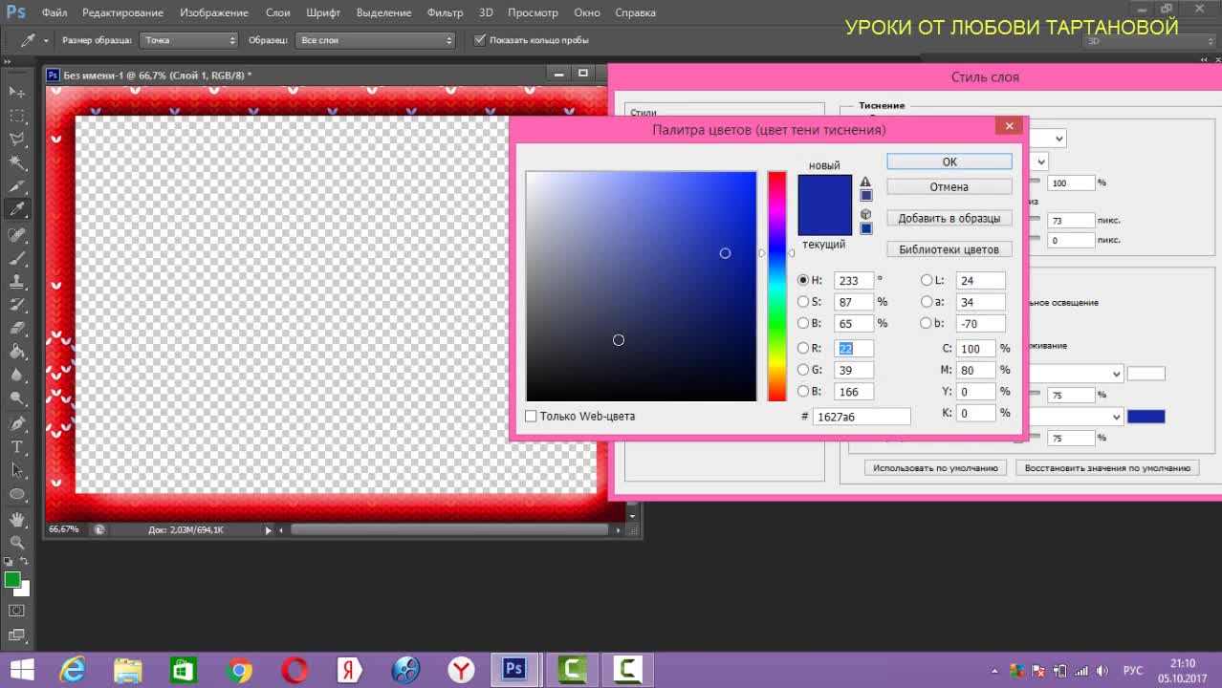Open the Фильтр menu

[446, 12]
